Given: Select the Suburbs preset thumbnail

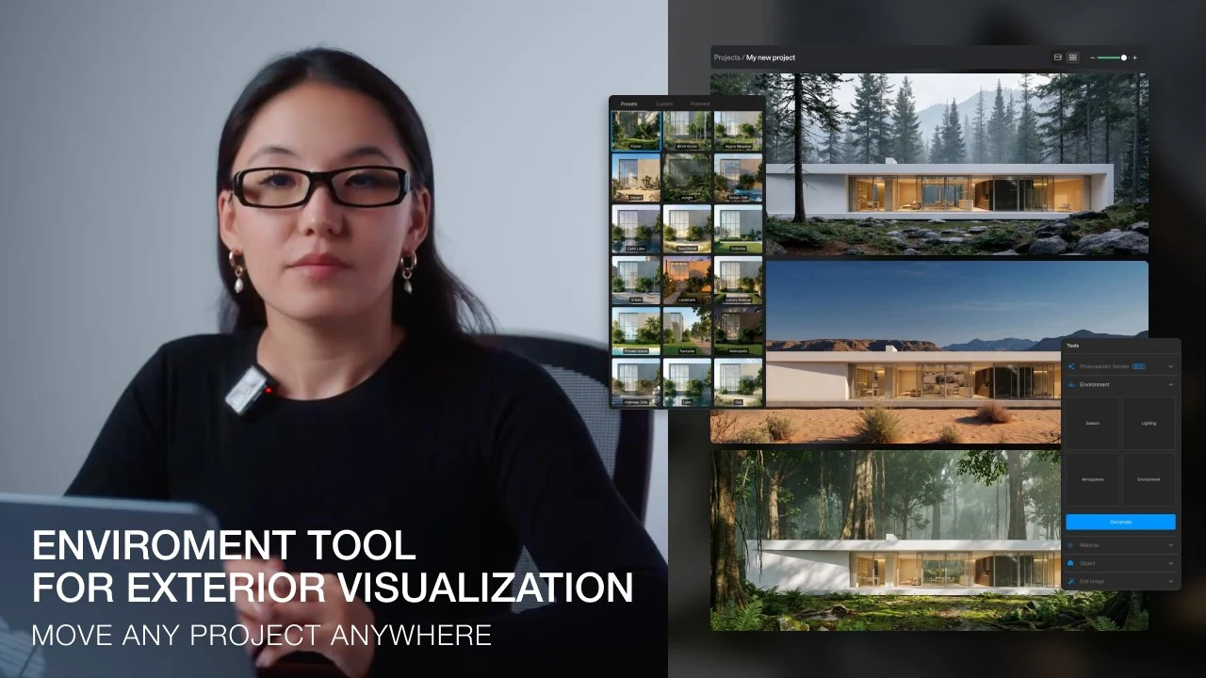Looking at the screenshot, I should click(x=738, y=229).
